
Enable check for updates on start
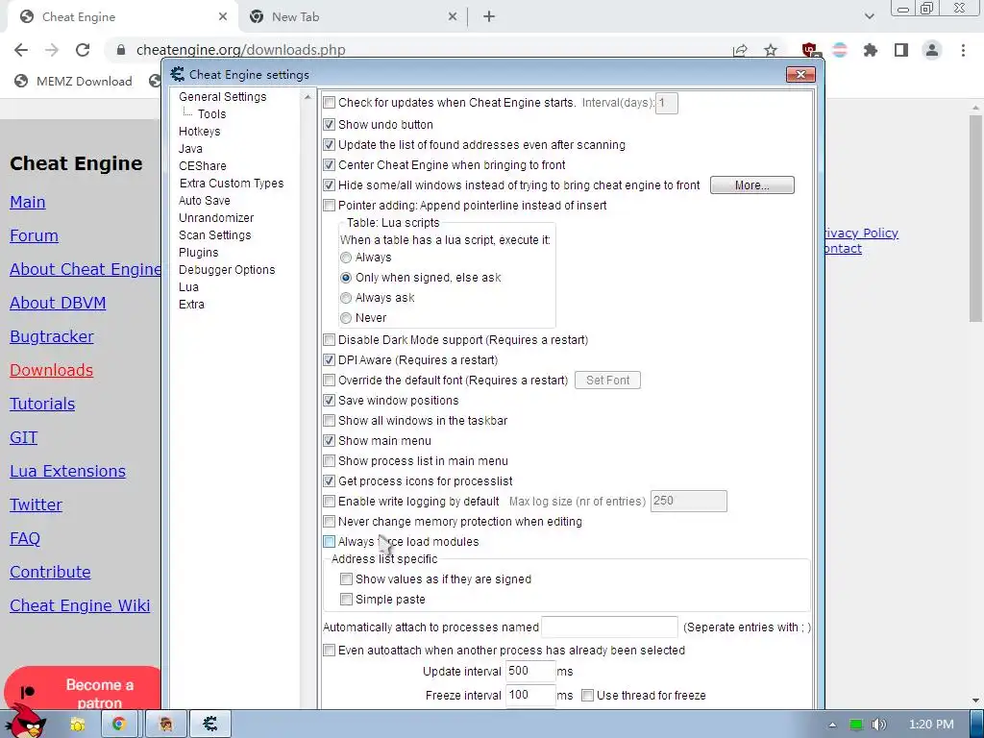pos(329,103)
